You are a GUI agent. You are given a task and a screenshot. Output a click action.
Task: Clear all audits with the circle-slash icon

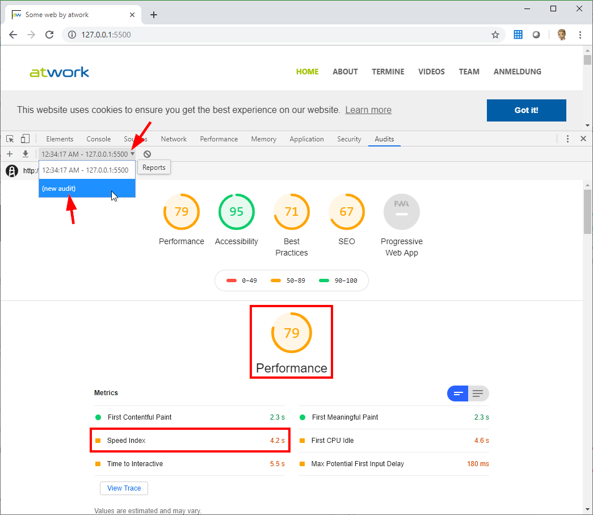pos(147,154)
